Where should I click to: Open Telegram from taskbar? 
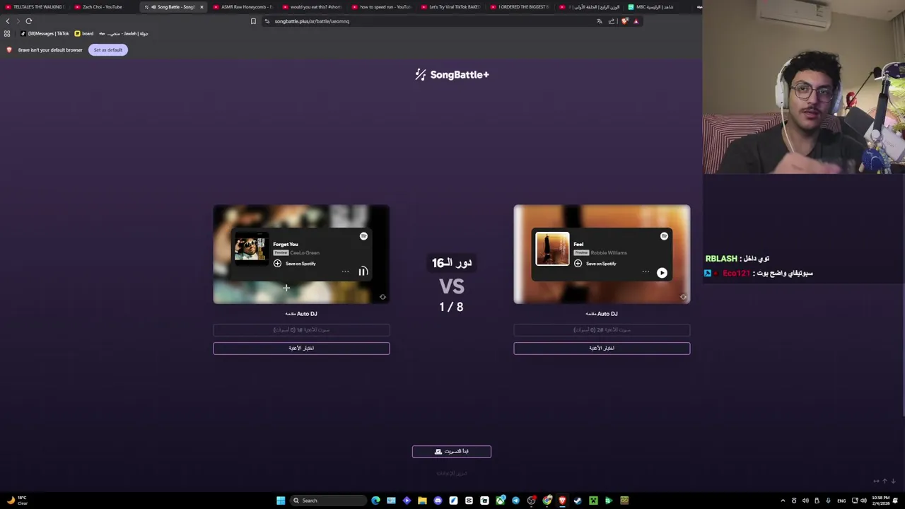(515, 501)
